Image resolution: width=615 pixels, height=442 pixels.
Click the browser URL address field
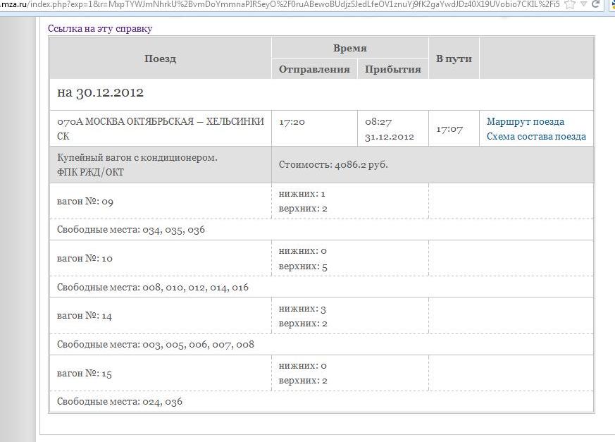pyautogui.click(x=282, y=4)
